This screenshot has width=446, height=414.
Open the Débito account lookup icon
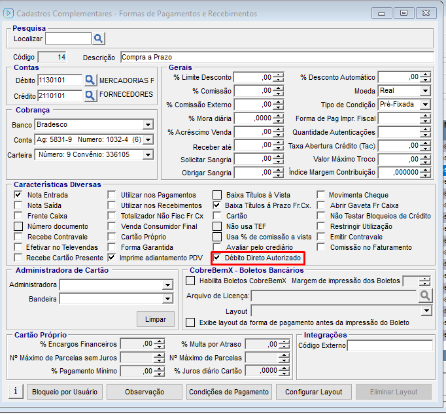pos(90,80)
